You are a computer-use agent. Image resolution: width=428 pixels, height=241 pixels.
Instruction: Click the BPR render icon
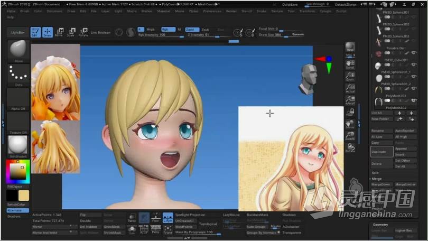click(350, 48)
